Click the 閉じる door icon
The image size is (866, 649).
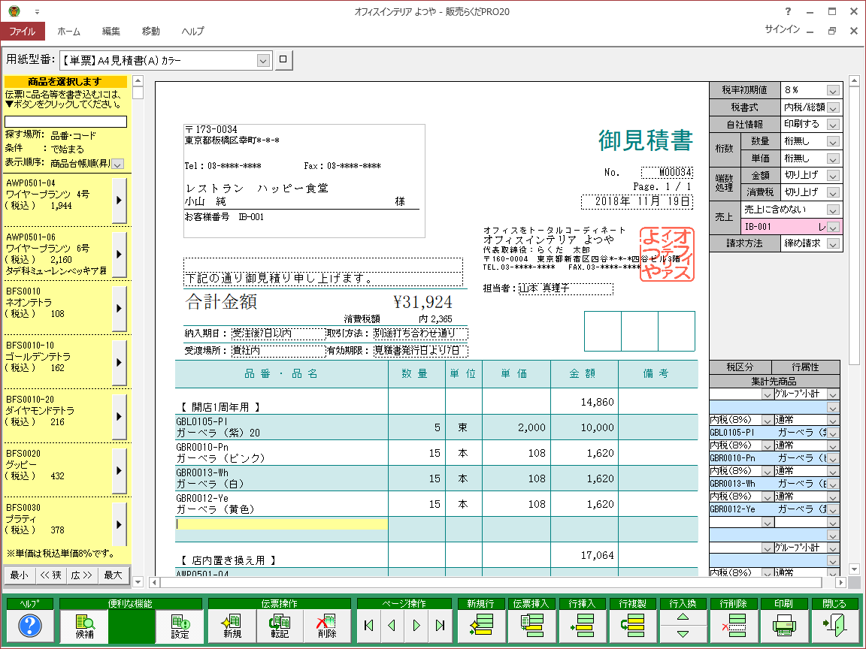point(834,625)
